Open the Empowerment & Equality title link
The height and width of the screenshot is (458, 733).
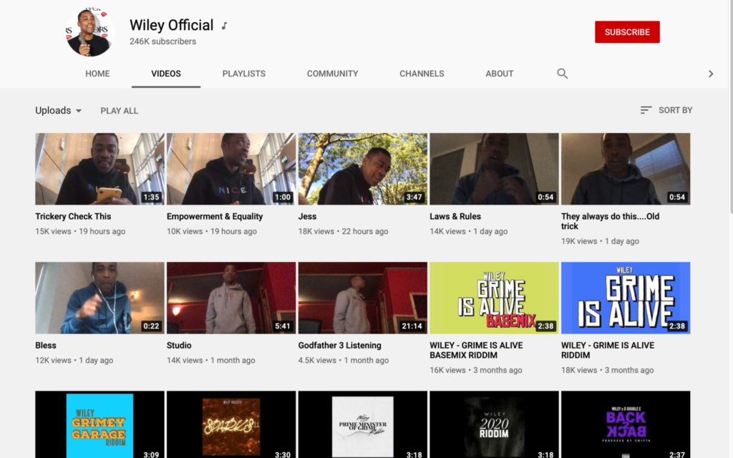pyautogui.click(x=215, y=216)
